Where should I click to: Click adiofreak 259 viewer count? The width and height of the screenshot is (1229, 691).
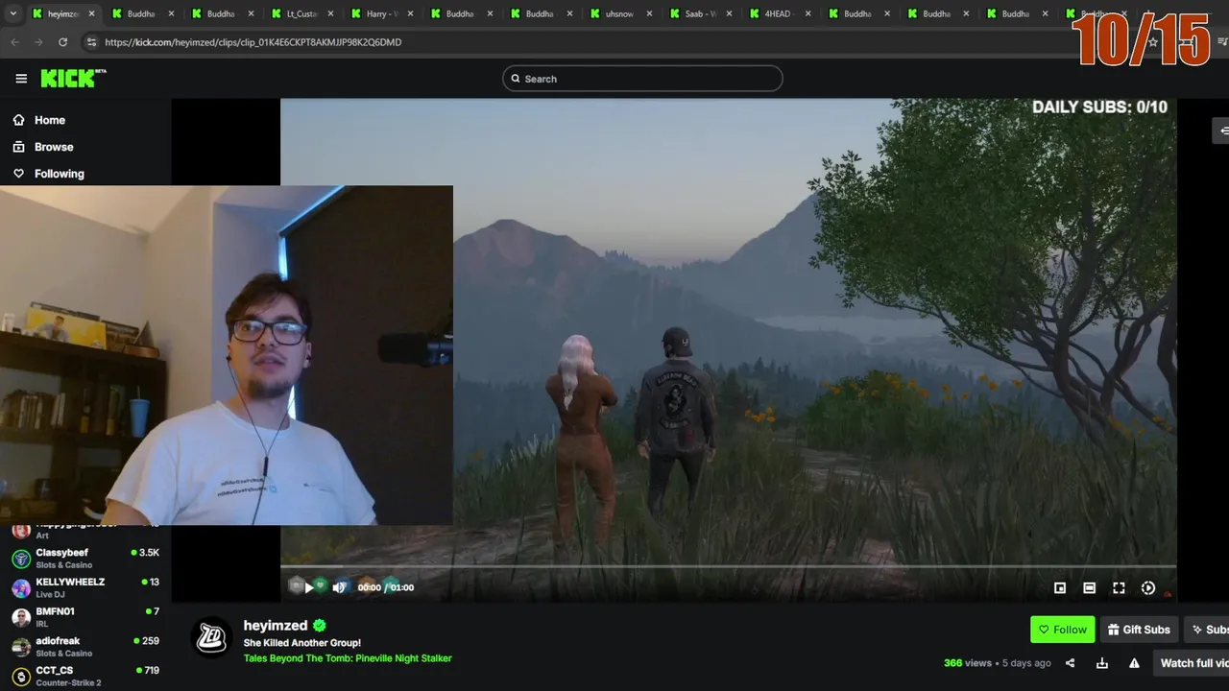click(x=148, y=641)
